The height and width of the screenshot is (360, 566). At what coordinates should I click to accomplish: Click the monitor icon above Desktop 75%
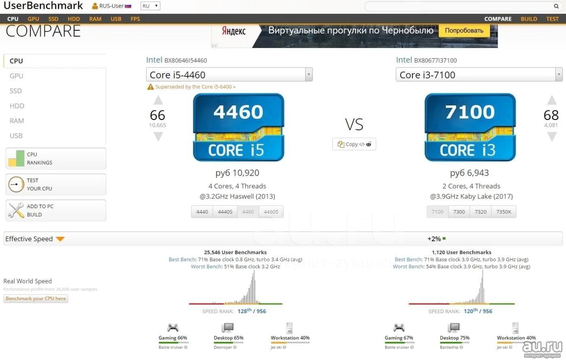[x=454, y=327]
